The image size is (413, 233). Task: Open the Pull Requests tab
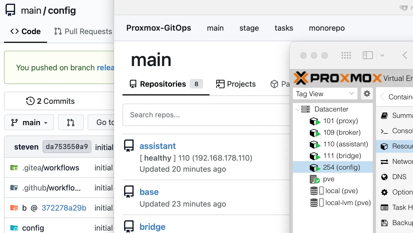coord(83,31)
